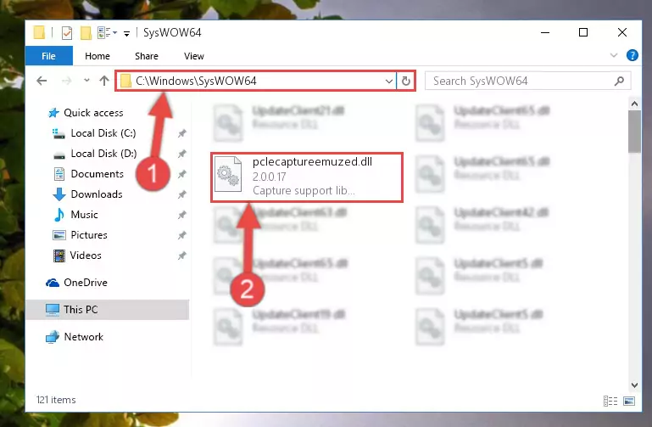Maximize the SysWOW64 window
The height and width of the screenshot is (427, 652).
coord(583,32)
